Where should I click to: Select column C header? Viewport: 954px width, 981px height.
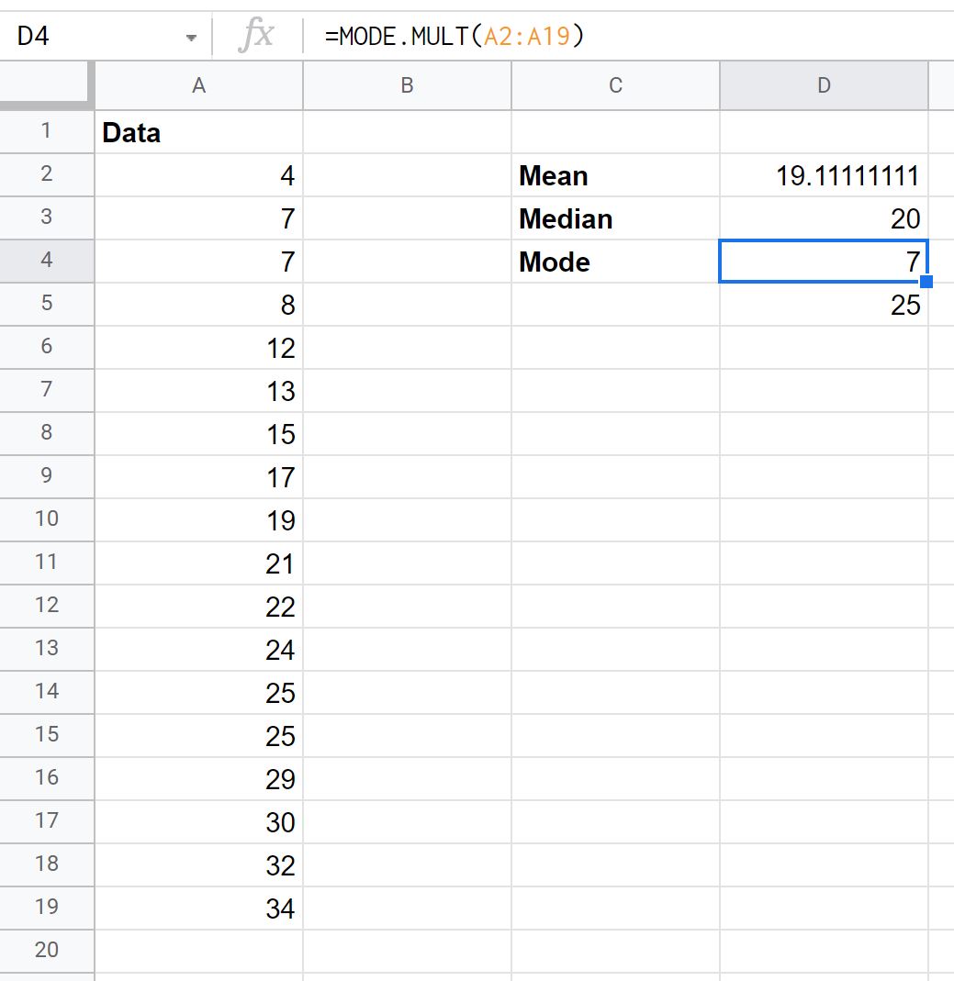point(615,85)
